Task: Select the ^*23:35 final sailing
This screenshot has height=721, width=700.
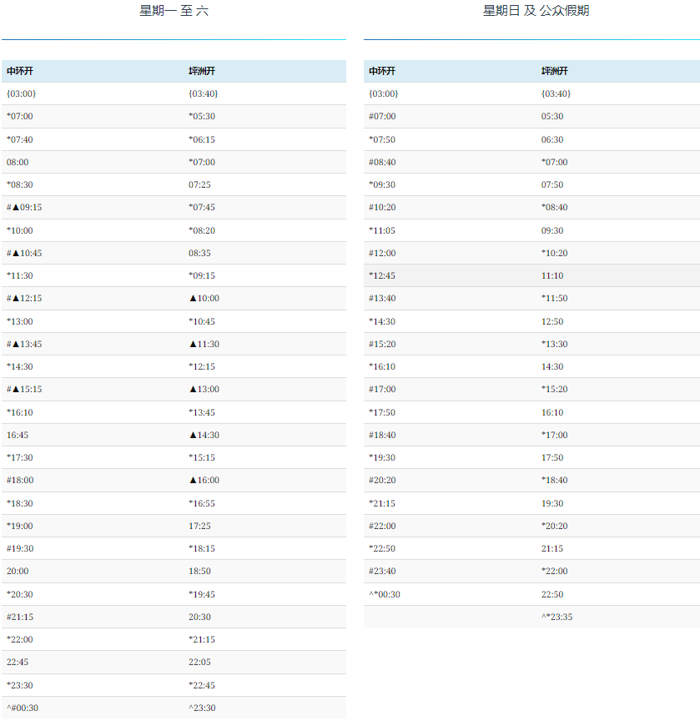Action: point(556,617)
